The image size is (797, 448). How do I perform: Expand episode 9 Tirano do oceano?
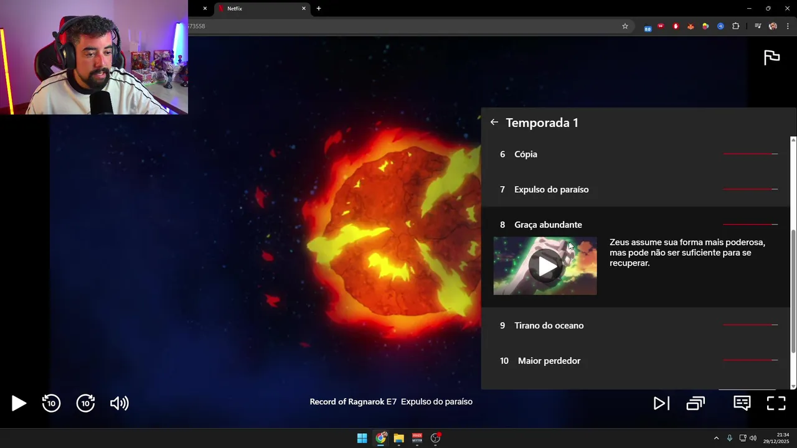pos(635,325)
